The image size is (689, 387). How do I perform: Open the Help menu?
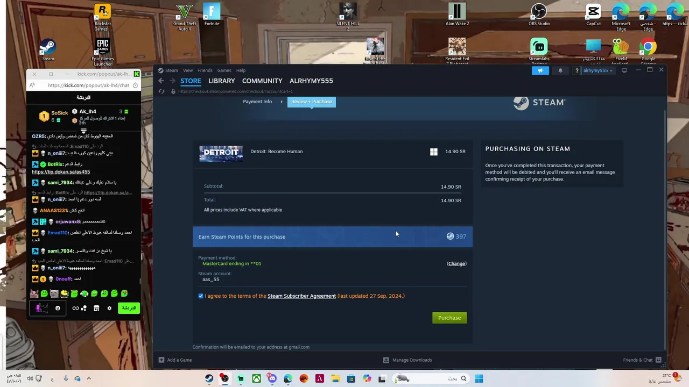click(x=241, y=70)
